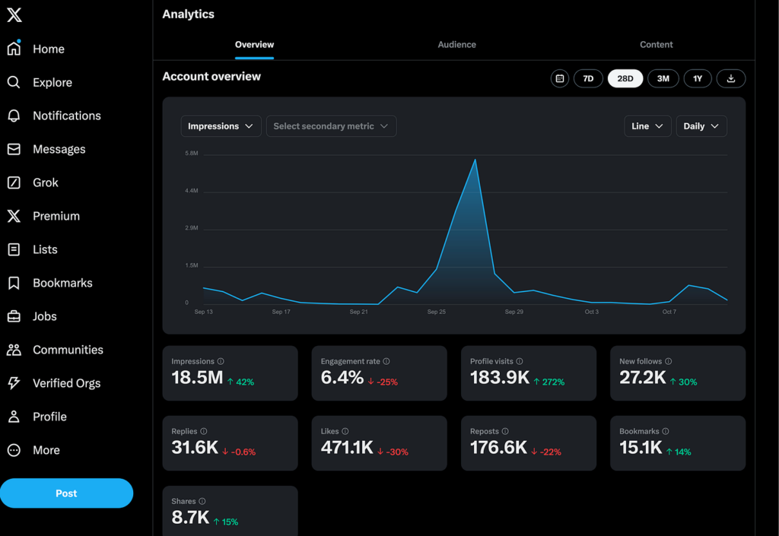This screenshot has height=536, width=779.
Task: Click the peak point on impressions chart
Action: click(475, 160)
